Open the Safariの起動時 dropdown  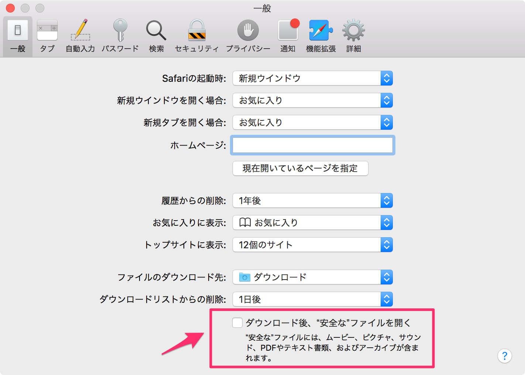pos(313,78)
